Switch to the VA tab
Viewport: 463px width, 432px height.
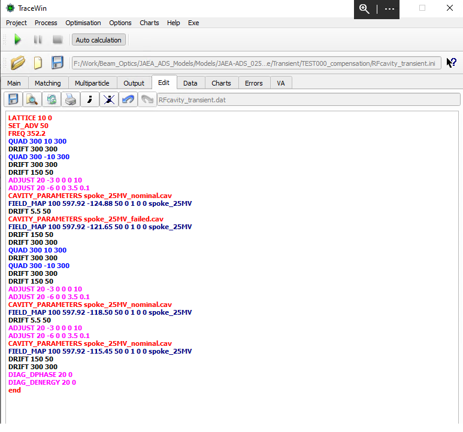[281, 83]
